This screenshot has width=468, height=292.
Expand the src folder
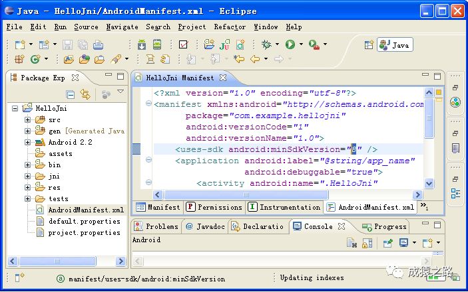pyautogui.click(x=27, y=119)
